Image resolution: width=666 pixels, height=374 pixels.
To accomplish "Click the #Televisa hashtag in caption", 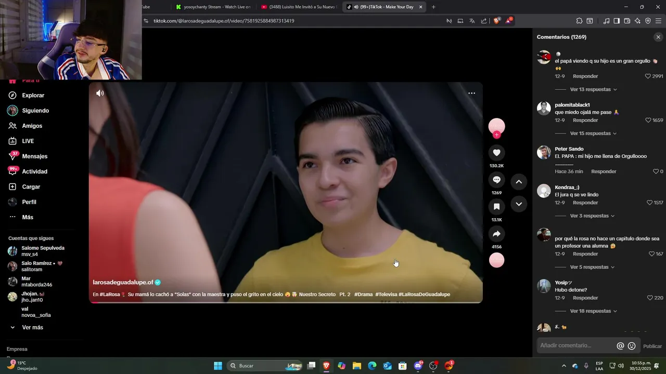I will 386,295.
